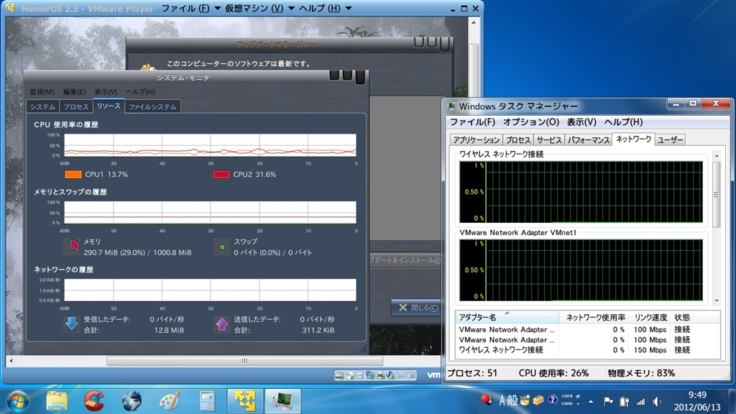The height and width of the screenshot is (414, 736).
Task: Launch CCleaner from the taskbar
Action: [x=93, y=400]
